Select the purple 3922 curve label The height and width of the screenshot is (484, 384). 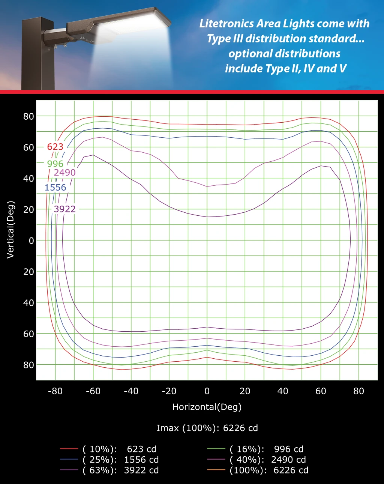64,209
